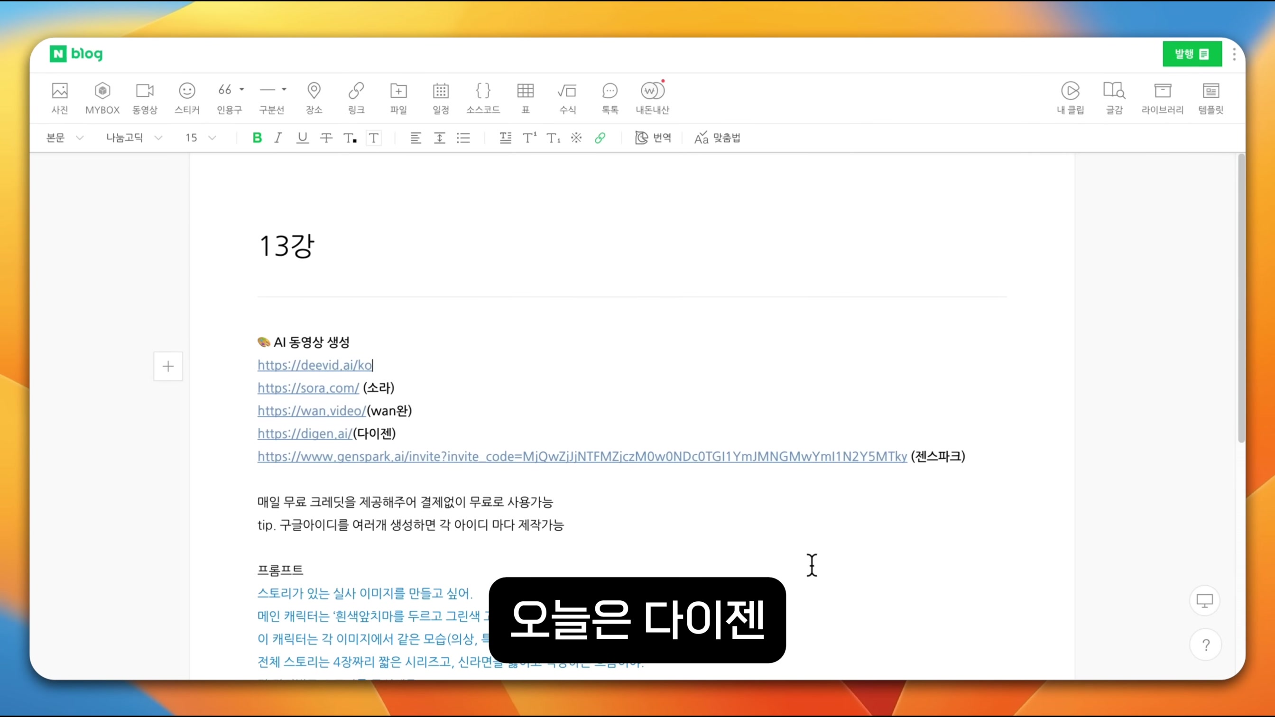Add a location via 장소 icon
Viewport: 1275px width, 717px height.
(x=314, y=98)
